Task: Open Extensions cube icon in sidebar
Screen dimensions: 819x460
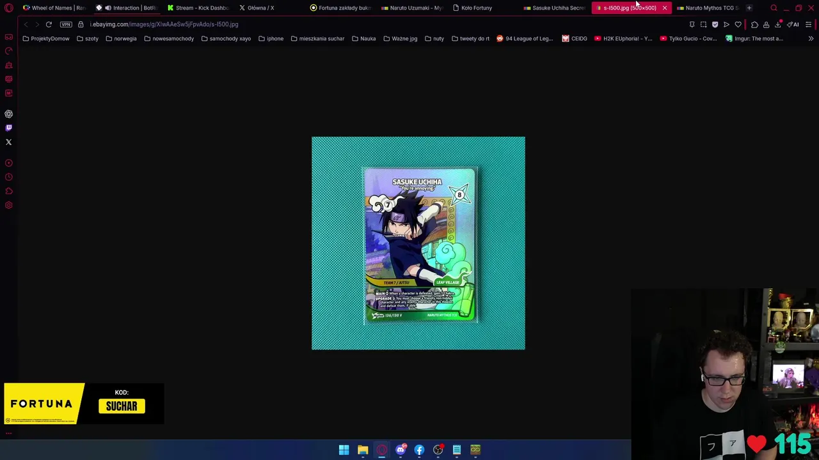Action: pyautogui.click(x=9, y=191)
